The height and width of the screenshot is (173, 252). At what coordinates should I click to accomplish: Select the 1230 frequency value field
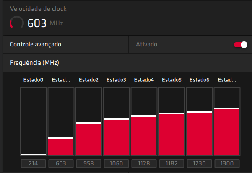tap(199, 163)
